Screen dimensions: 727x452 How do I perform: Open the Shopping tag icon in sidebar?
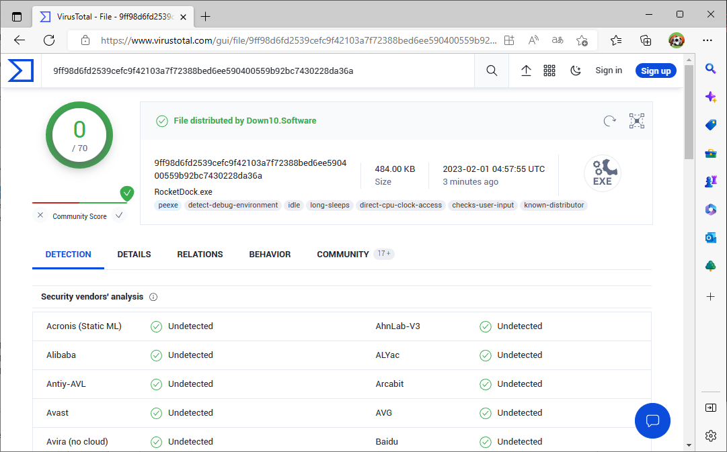[710, 125]
